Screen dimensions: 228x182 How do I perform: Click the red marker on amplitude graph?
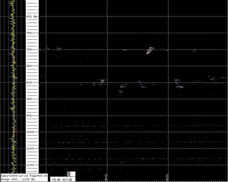pos(16,130)
